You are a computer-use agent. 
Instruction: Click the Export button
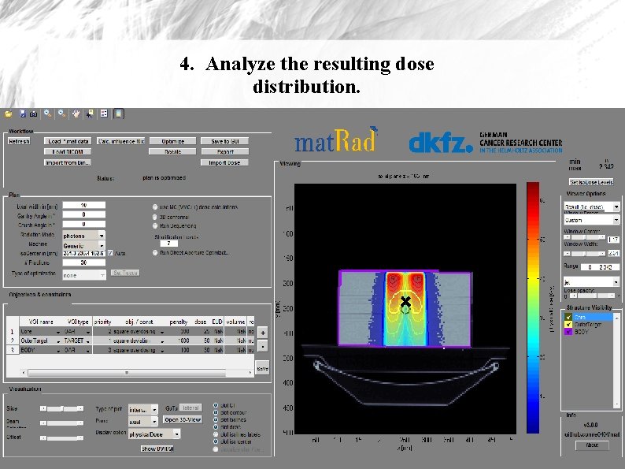point(225,151)
